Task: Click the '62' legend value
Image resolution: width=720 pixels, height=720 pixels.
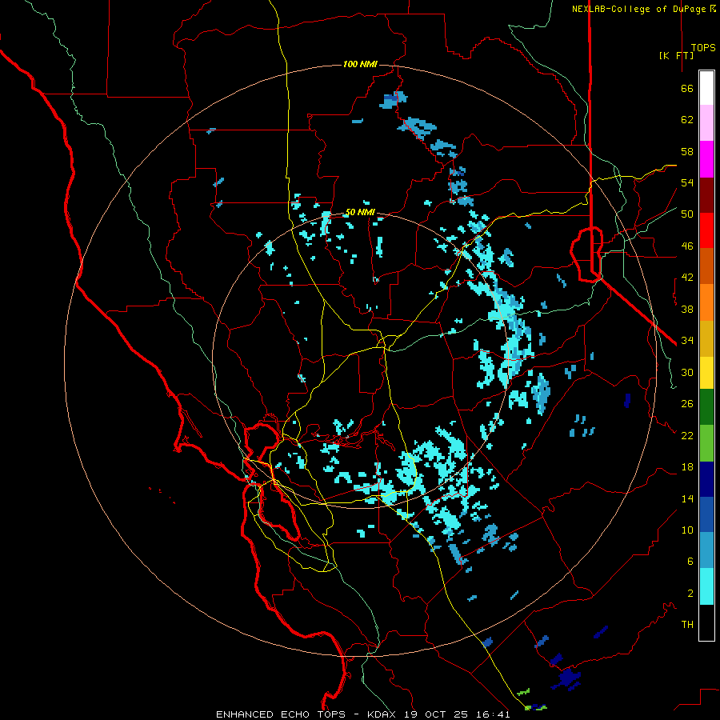Action: coord(687,120)
